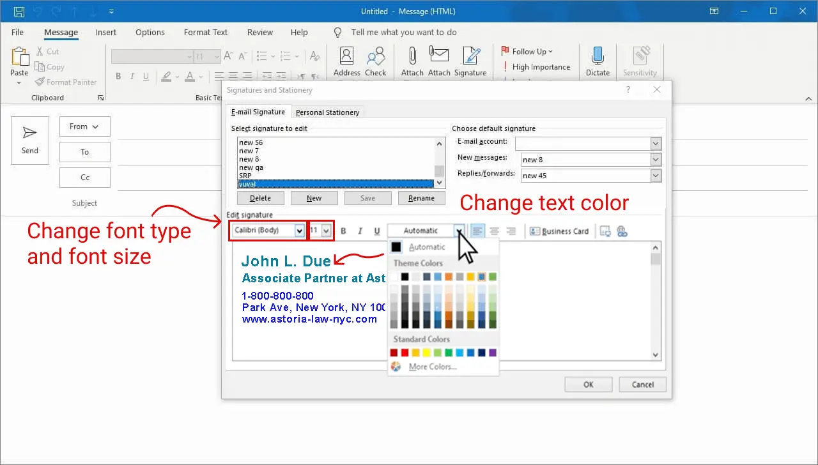
Task: Insert hyperlink in signature editor
Action: [622, 231]
